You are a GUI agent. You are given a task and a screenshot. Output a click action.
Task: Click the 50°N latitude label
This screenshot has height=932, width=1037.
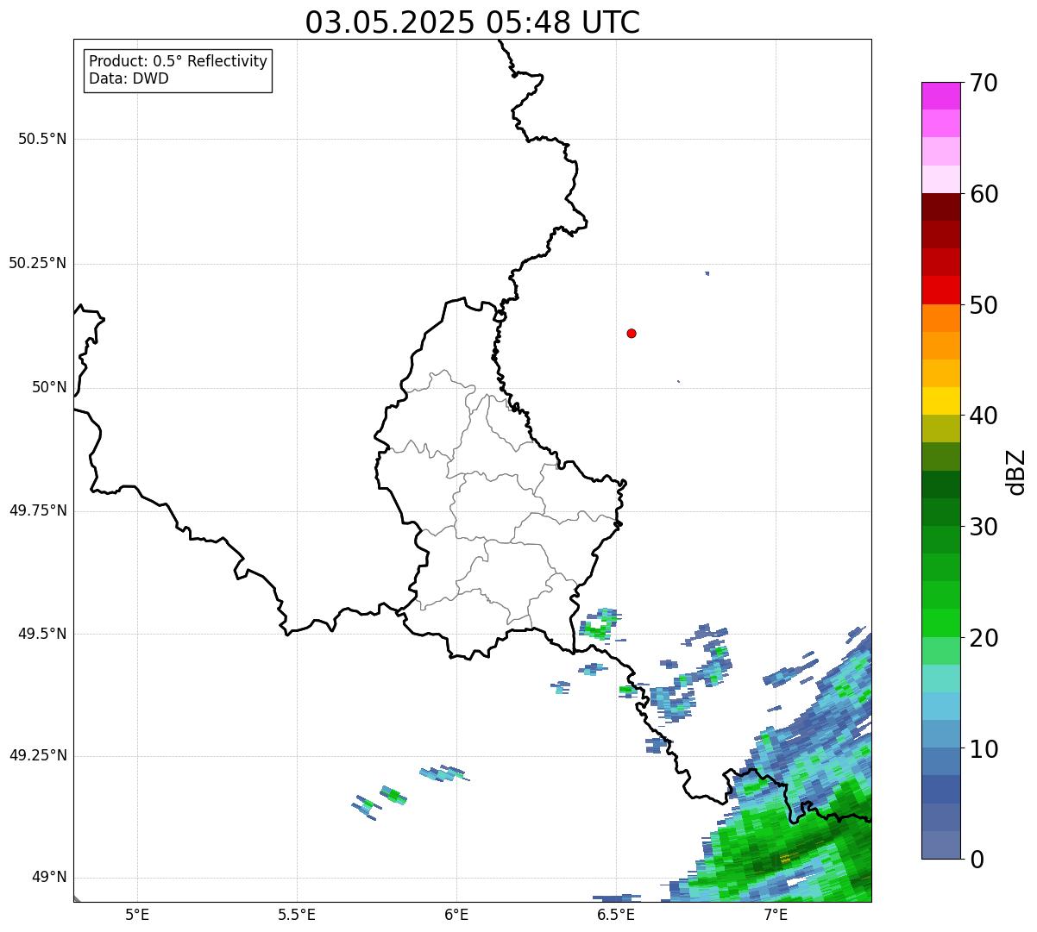[49, 387]
